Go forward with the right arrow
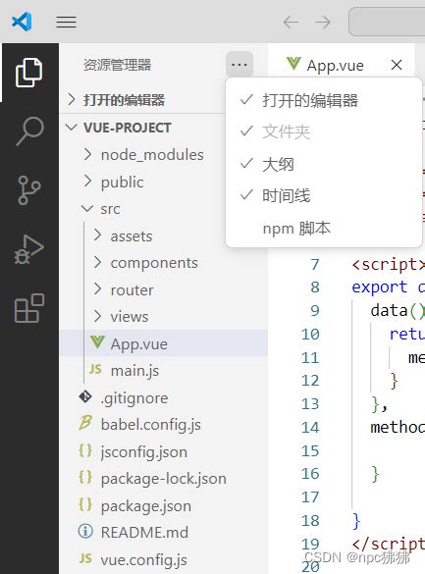This screenshot has height=574, width=425. (x=323, y=23)
